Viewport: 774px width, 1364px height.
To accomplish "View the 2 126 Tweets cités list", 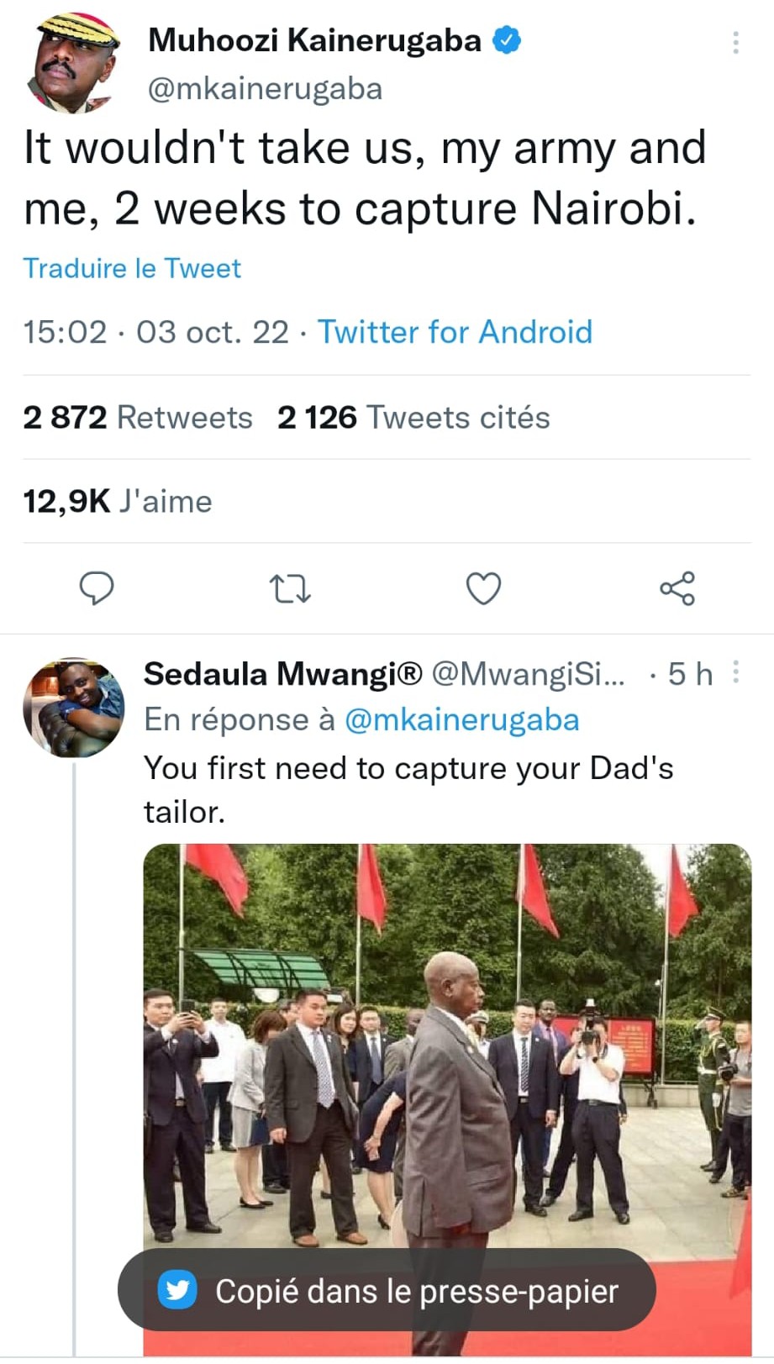I will (x=413, y=418).
